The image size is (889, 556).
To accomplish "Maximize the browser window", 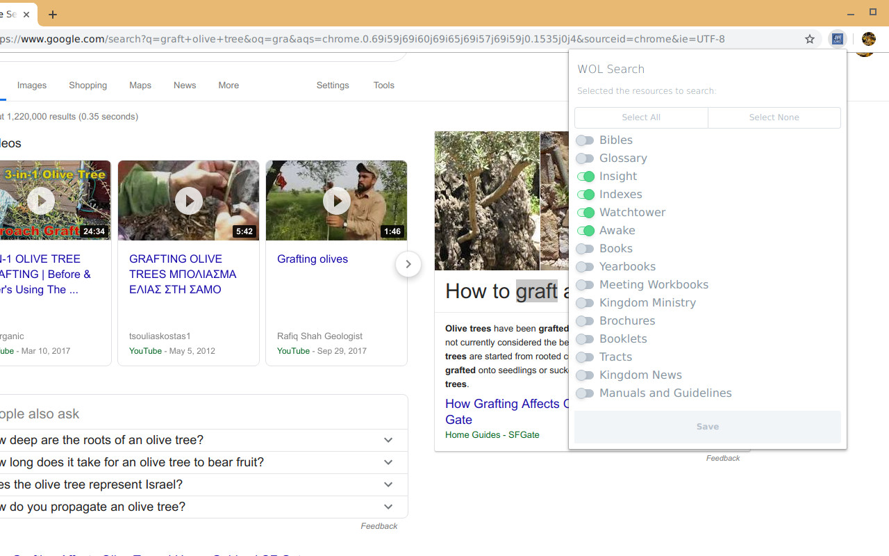I will [x=873, y=13].
